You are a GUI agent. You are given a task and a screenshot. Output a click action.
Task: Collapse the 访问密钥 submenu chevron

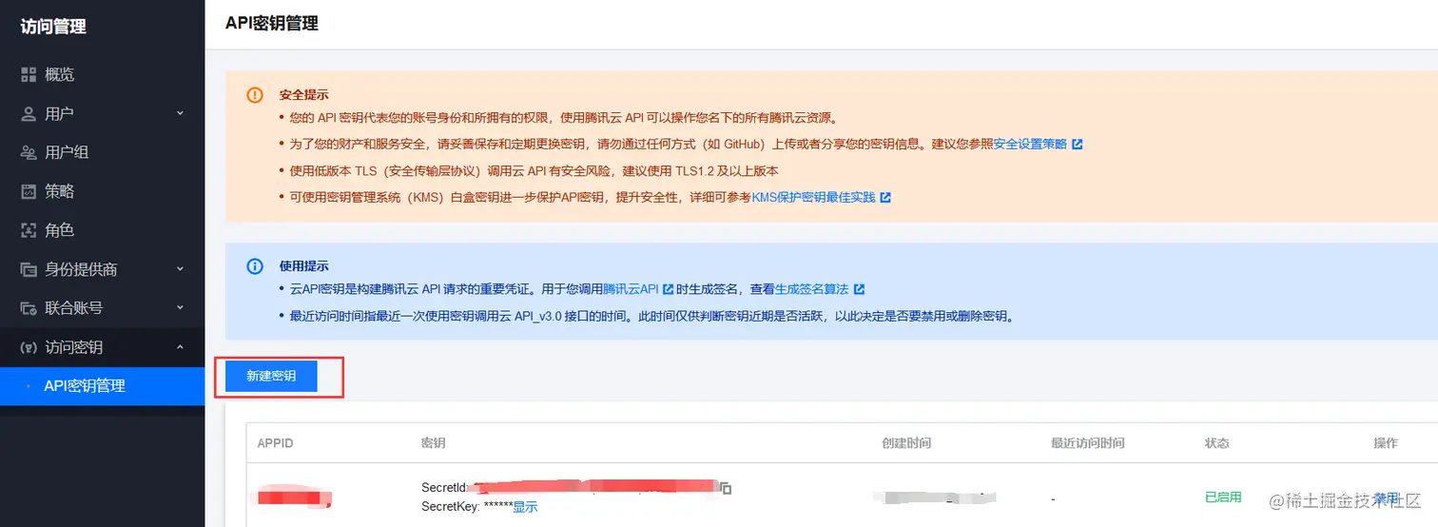[180, 347]
